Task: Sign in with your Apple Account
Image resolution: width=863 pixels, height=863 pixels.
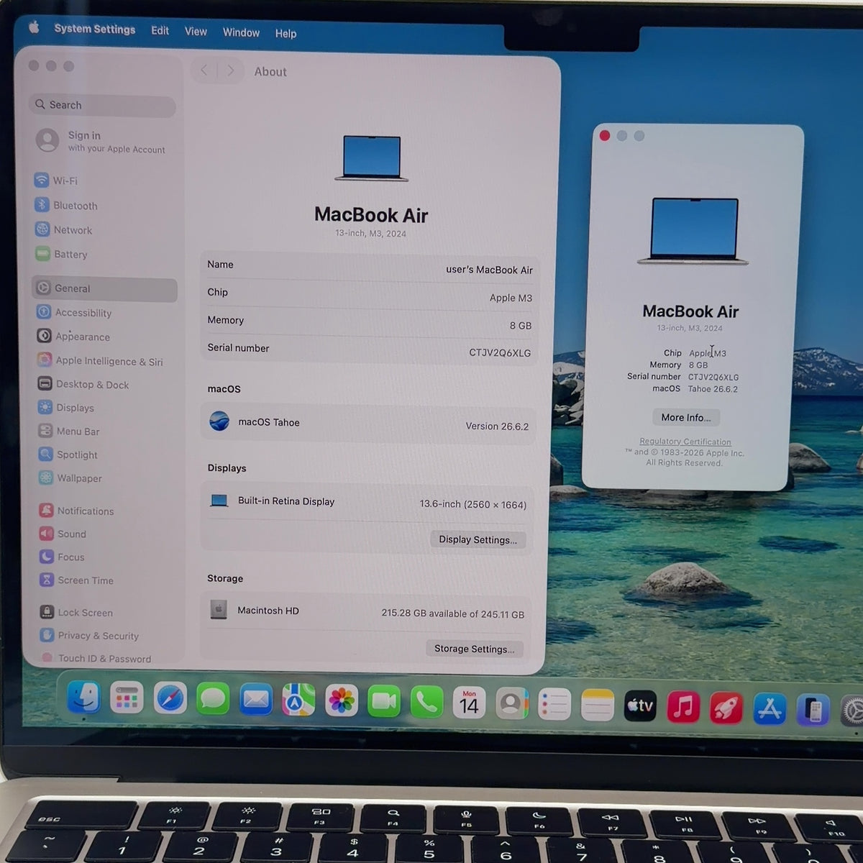Action: point(101,141)
